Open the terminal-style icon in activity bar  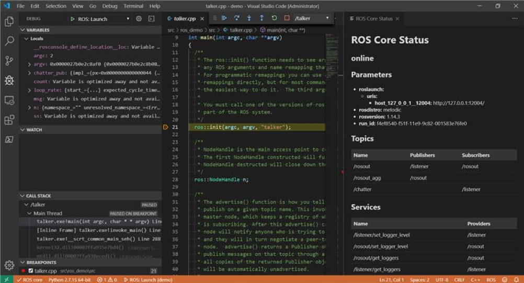click(9, 139)
